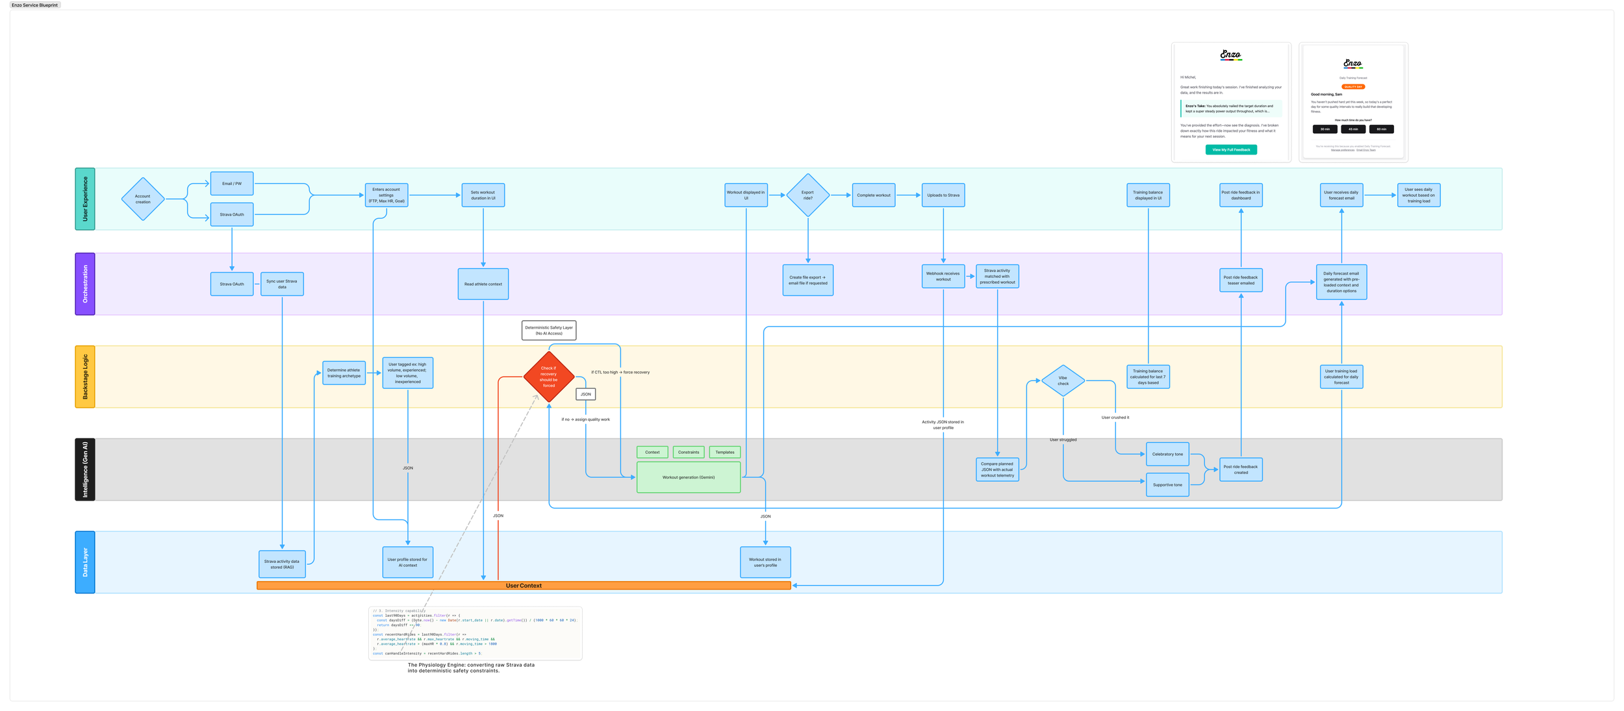
Task: Select the 'Vibe check' decision diamond
Action: point(1063,381)
